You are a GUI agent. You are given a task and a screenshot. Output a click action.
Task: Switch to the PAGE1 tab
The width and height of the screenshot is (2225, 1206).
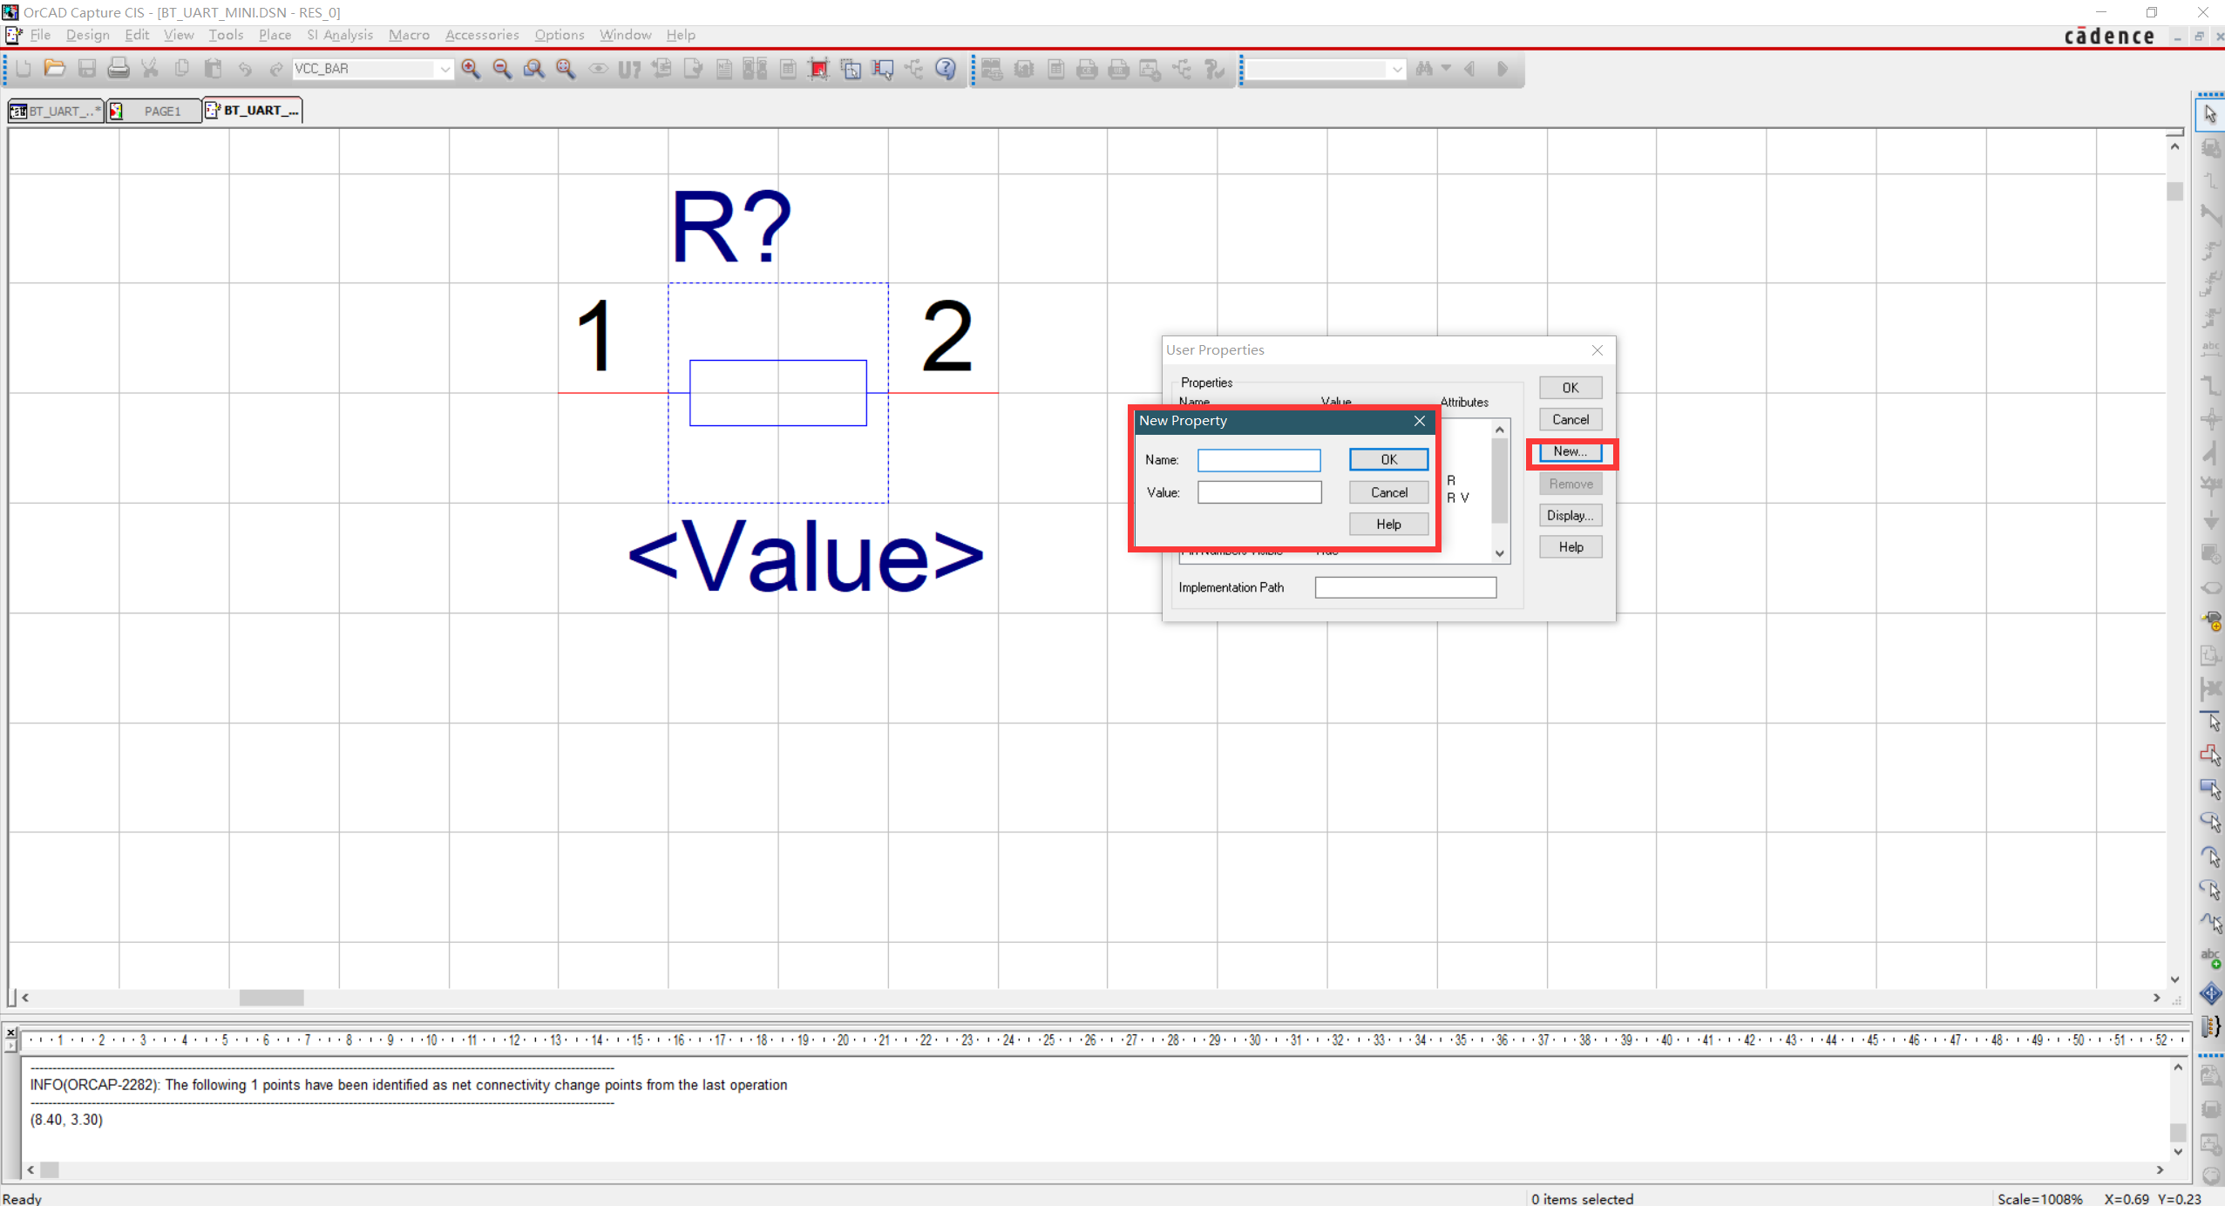pyautogui.click(x=153, y=111)
